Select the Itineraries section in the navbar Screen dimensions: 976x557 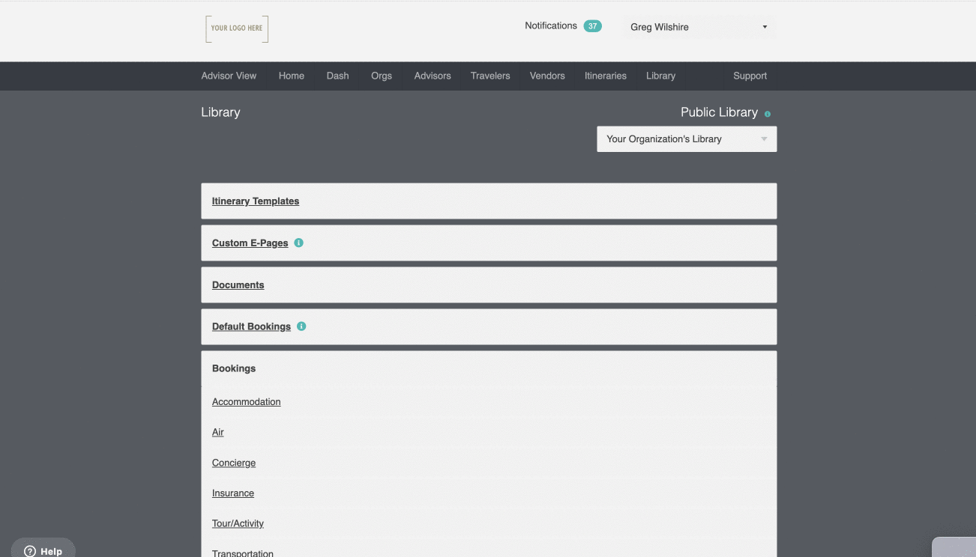(605, 76)
